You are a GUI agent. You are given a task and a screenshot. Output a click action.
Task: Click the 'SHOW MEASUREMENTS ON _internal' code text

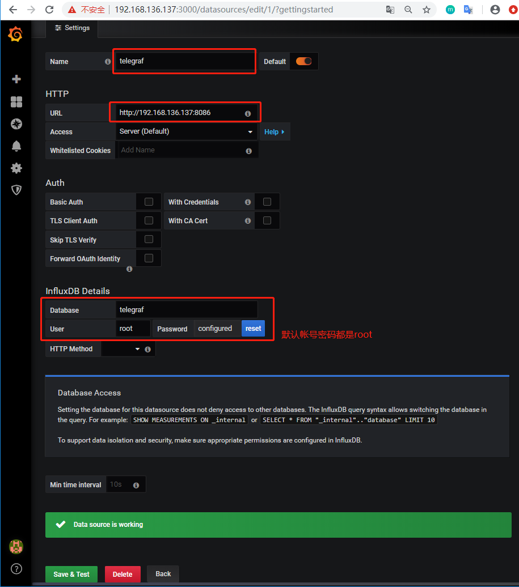189,420
